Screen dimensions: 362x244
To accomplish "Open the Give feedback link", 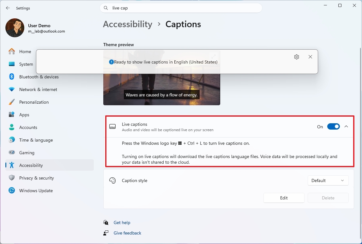I will tap(127, 233).
